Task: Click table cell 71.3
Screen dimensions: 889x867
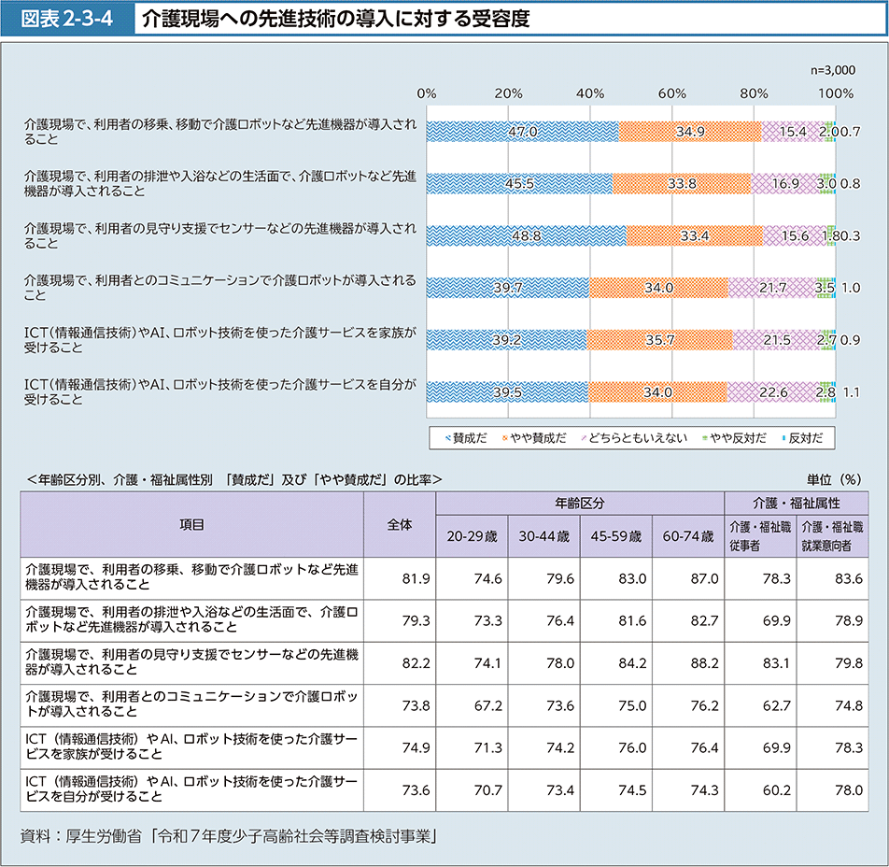Action: 487,747
